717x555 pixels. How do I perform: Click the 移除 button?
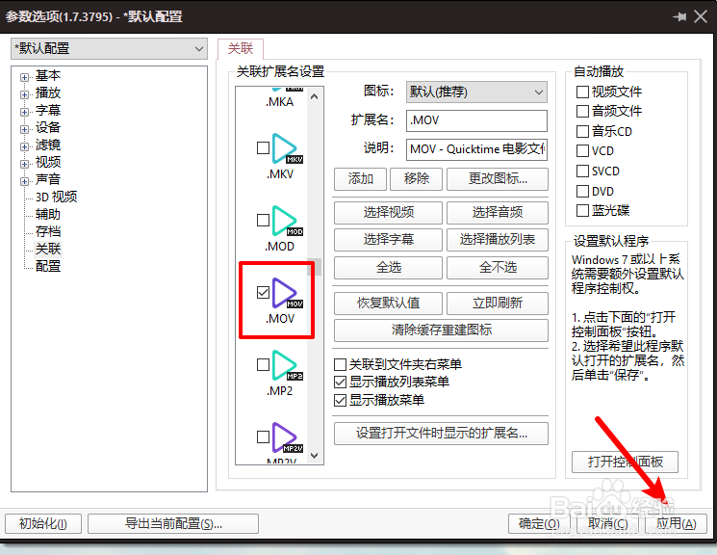point(416,178)
